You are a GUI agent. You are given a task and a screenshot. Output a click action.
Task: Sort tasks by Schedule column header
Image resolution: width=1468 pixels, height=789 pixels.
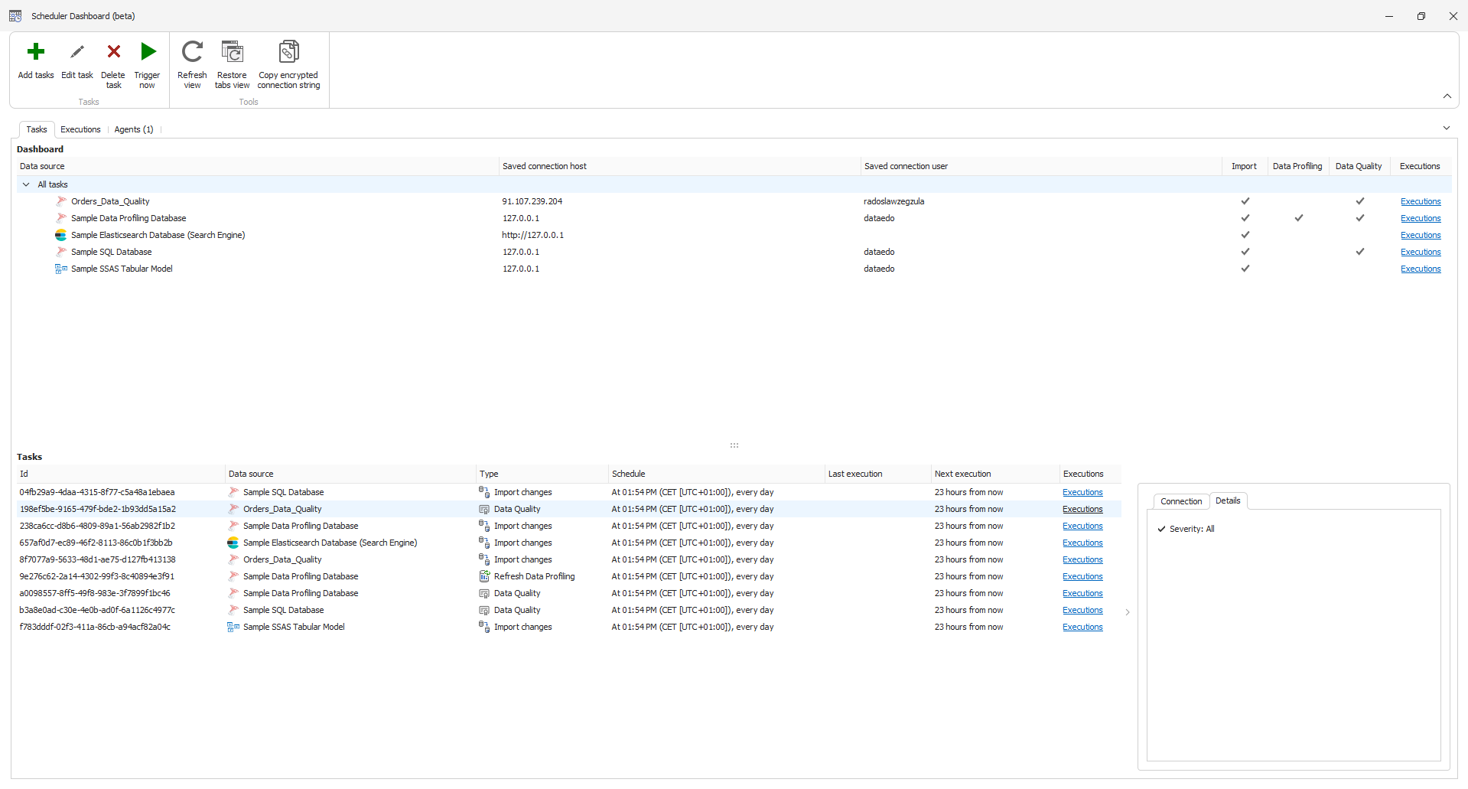point(716,474)
